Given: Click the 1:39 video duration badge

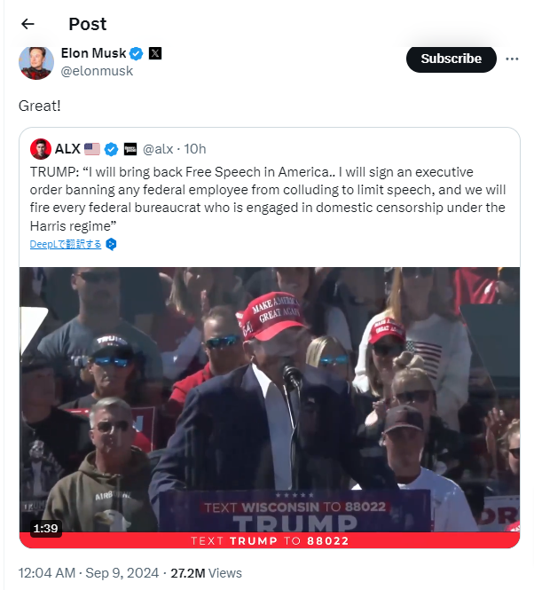Looking at the screenshot, I should [x=45, y=528].
